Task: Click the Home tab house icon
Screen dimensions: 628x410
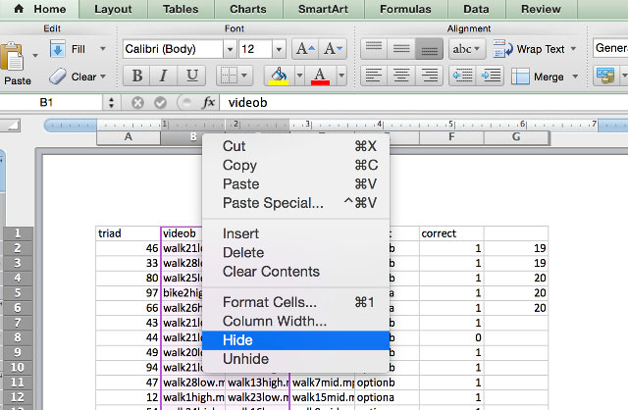Action: click(19, 9)
